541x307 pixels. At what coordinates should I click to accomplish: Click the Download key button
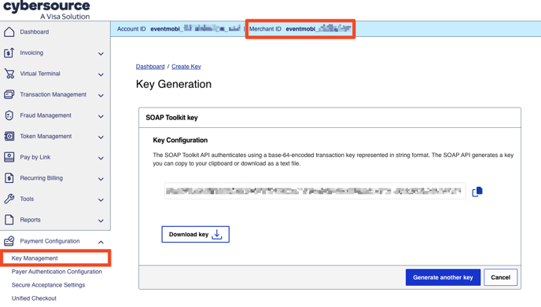pos(195,234)
